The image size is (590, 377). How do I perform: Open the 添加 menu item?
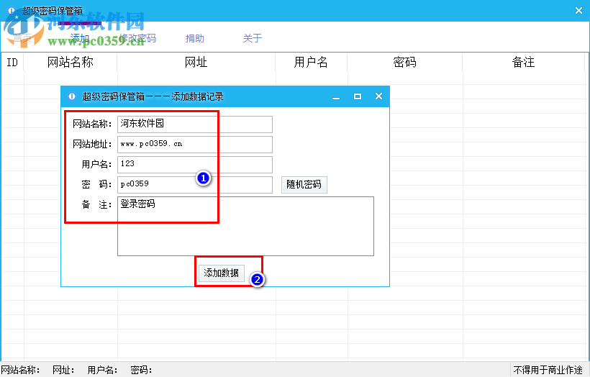click(x=80, y=38)
